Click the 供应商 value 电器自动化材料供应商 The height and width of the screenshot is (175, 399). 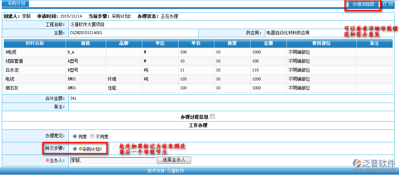[288, 33]
